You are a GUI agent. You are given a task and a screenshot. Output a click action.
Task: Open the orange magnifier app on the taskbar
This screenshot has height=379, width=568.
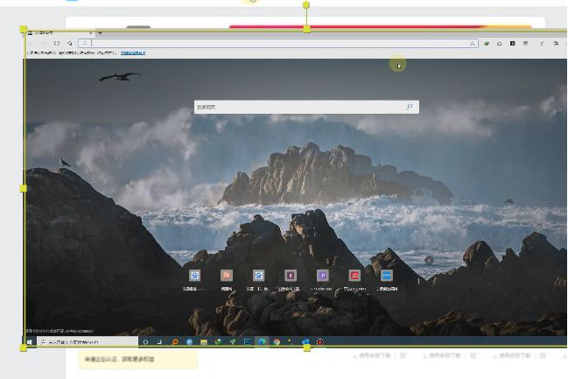pyautogui.click(x=175, y=341)
